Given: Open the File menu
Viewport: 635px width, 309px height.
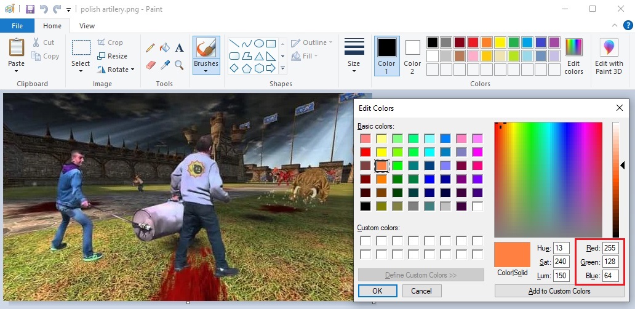Looking at the screenshot, I should point(17,25).
